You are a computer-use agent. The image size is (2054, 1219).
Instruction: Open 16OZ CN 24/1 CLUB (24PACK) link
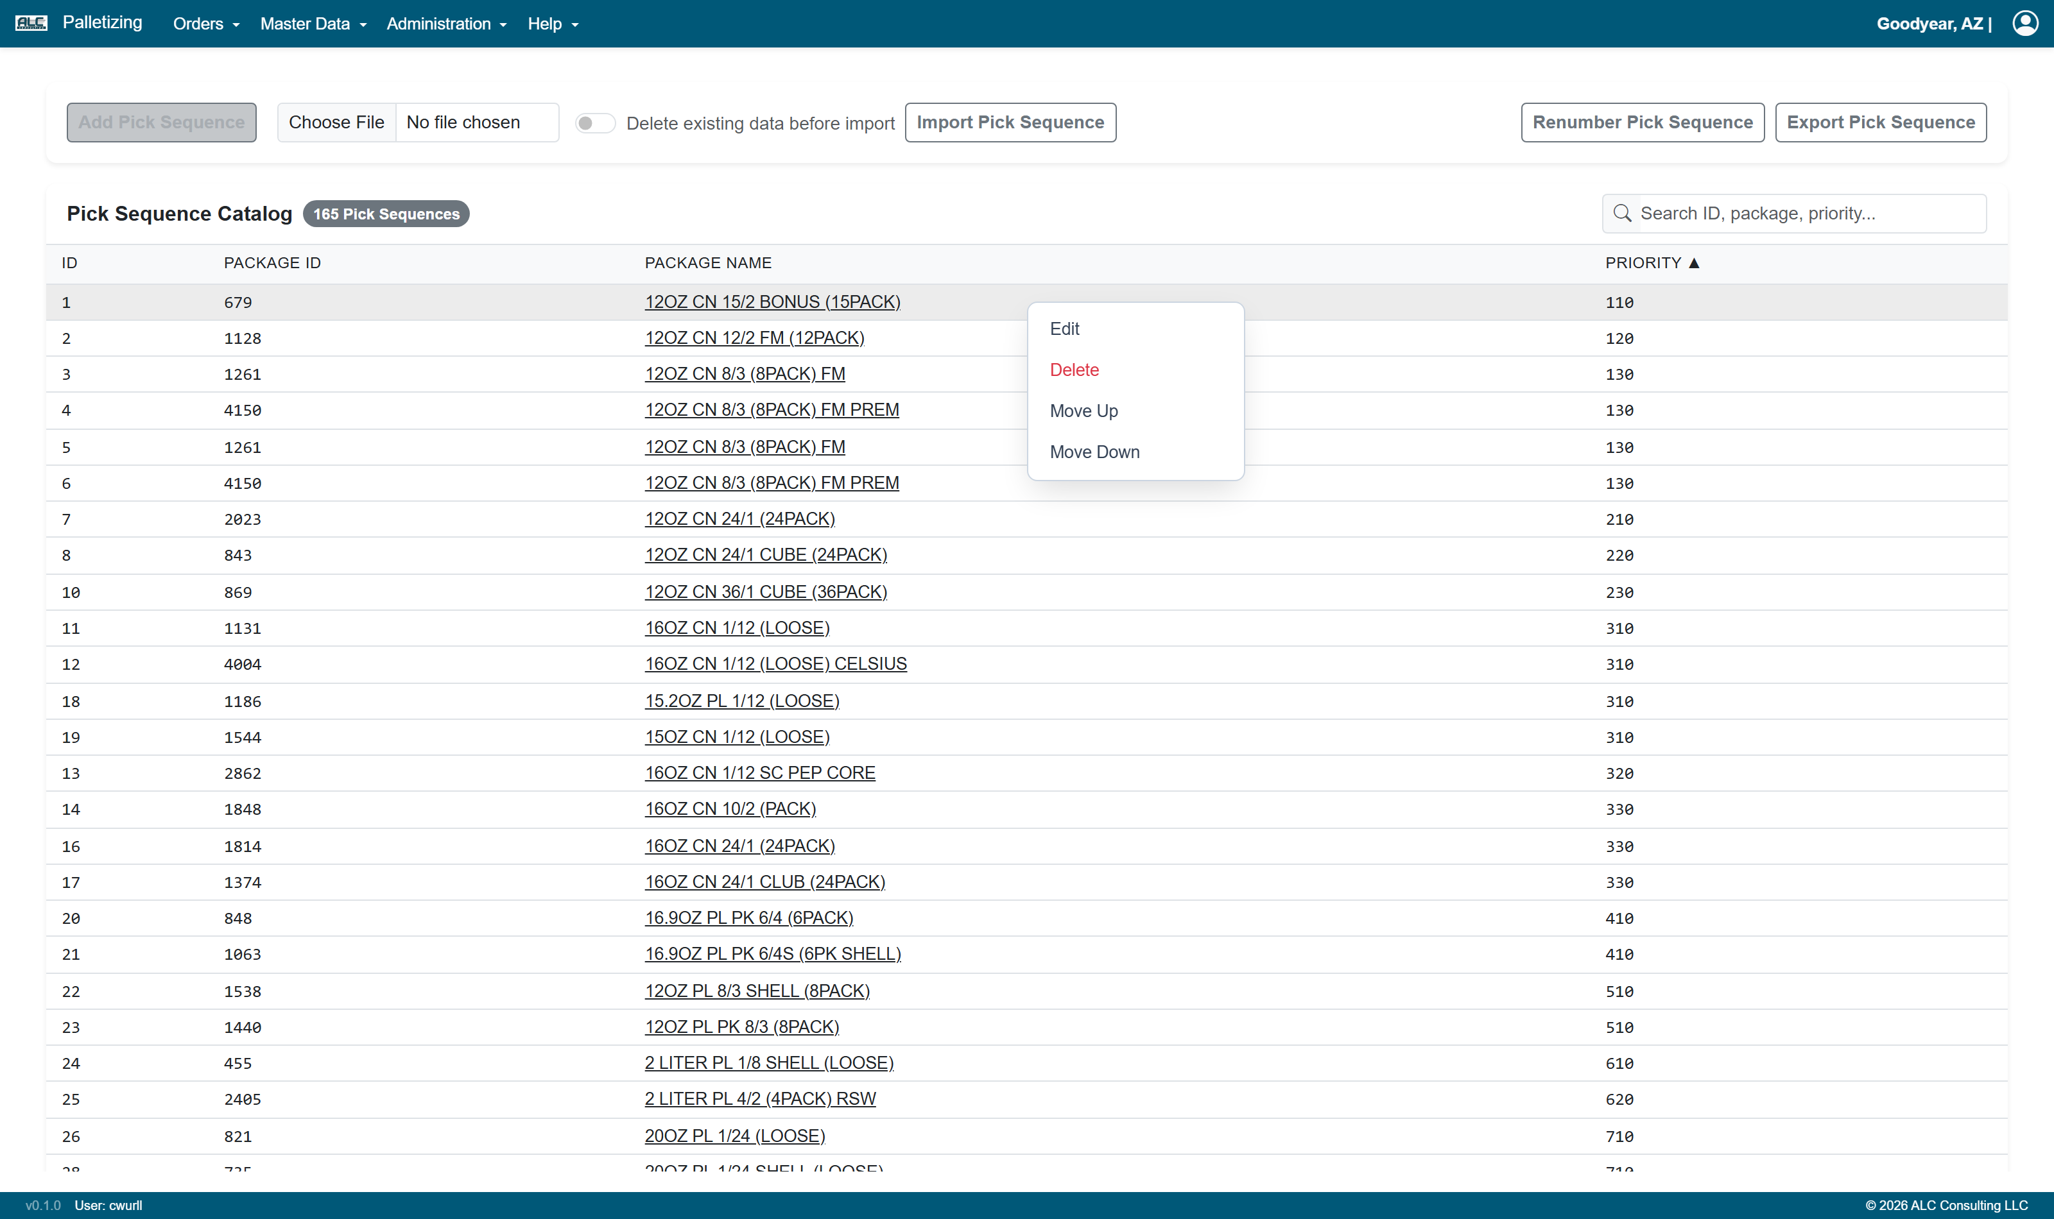pos(765,882)
